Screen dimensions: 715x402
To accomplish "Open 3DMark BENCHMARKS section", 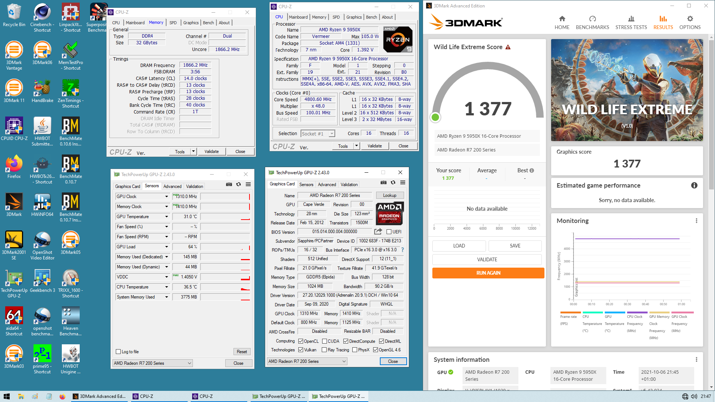I will click(592, 23).
